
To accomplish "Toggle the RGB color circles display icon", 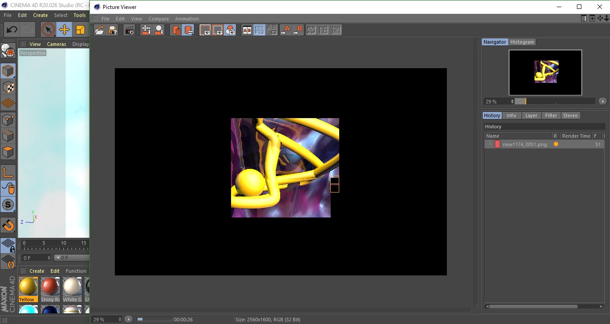I will pyautogui.click(x=230, y=30).
